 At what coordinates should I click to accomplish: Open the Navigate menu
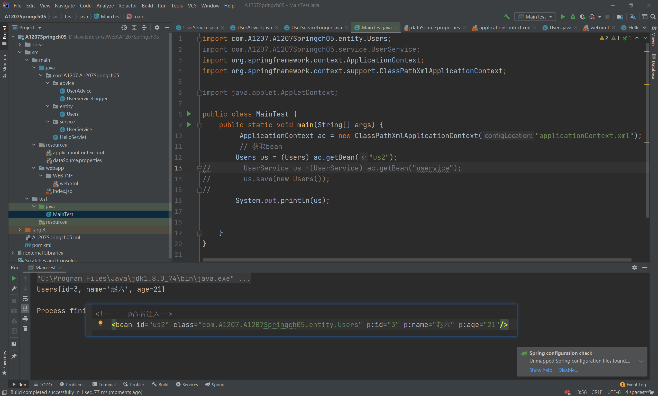coord(65,5)
